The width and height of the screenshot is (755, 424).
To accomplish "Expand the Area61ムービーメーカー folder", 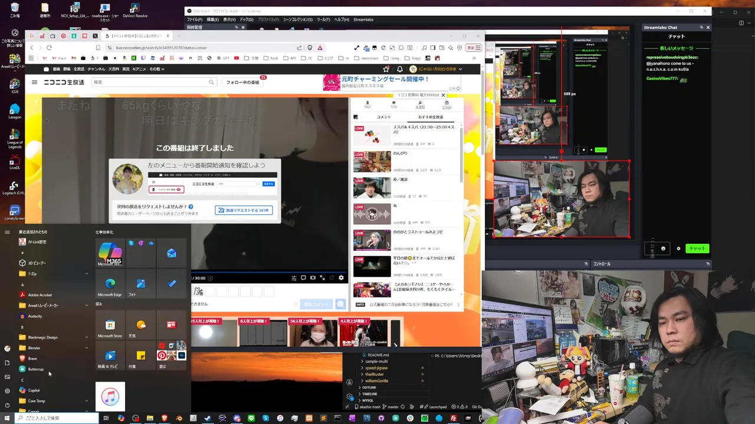I will point(53,306).
